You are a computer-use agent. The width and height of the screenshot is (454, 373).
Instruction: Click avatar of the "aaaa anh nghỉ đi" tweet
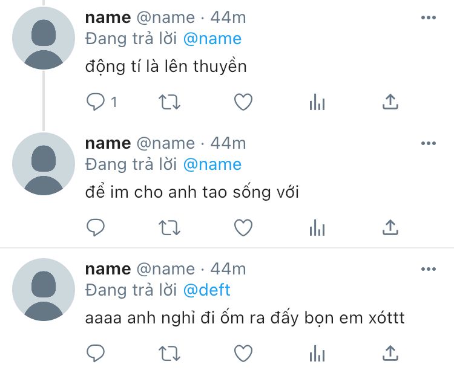click(x=44, y=290)
